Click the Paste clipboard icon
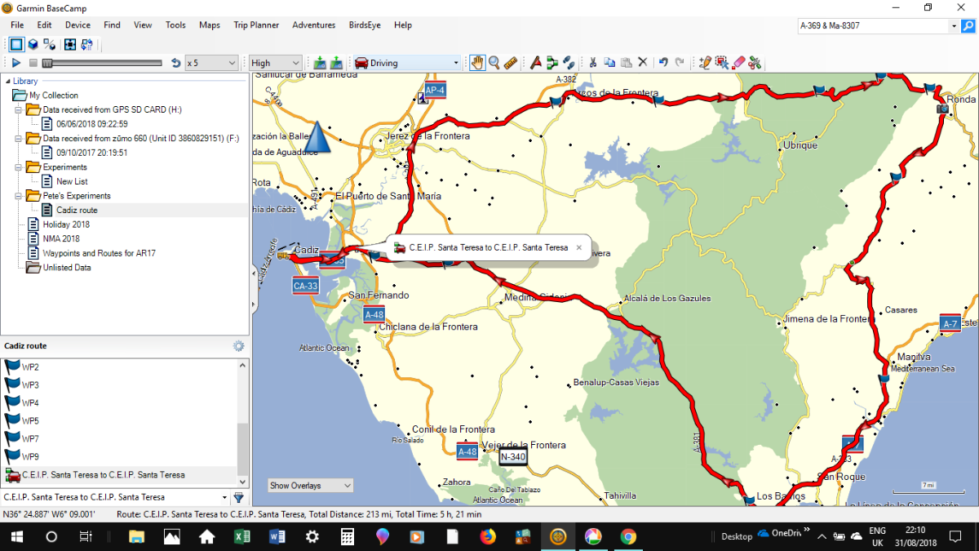 click(626, 63)
